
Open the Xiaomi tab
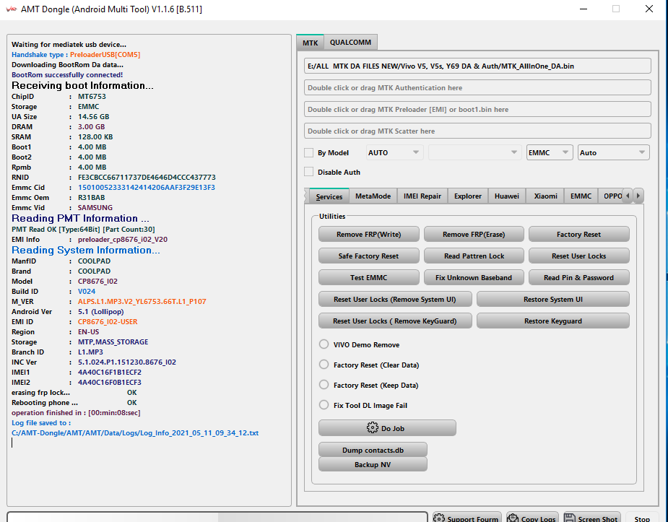545,196
